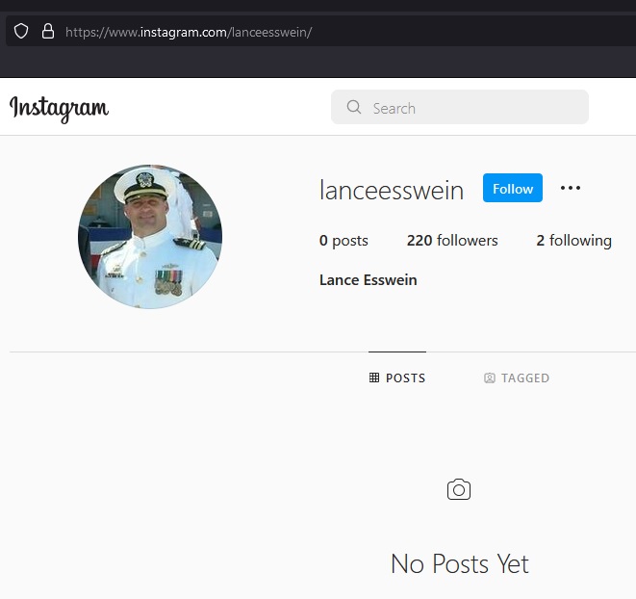Open the 220 followers list
The image size is (636, 599).
tap(452, 241)
